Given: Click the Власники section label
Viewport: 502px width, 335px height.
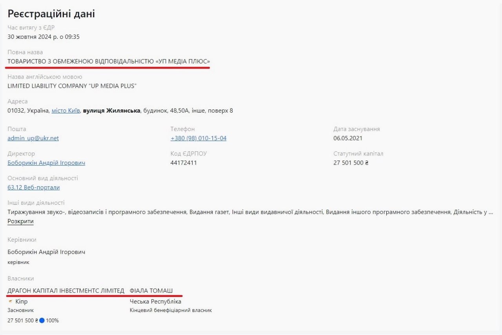Looking at the screenshot, I should (21, 279).
